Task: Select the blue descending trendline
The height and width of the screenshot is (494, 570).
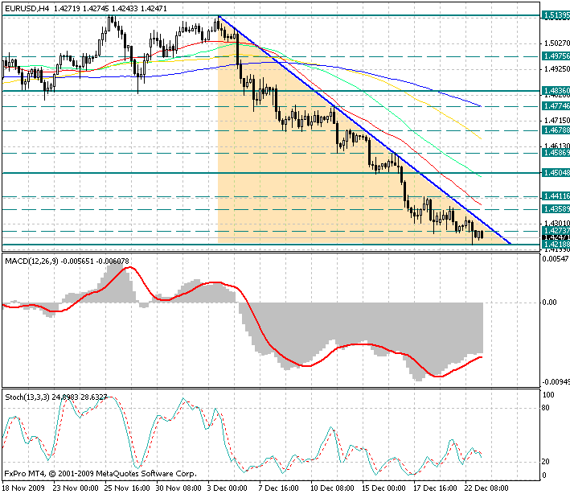Action: tap(362, 129)
